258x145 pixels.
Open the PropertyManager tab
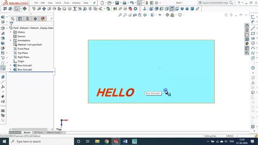coord(20,19)
